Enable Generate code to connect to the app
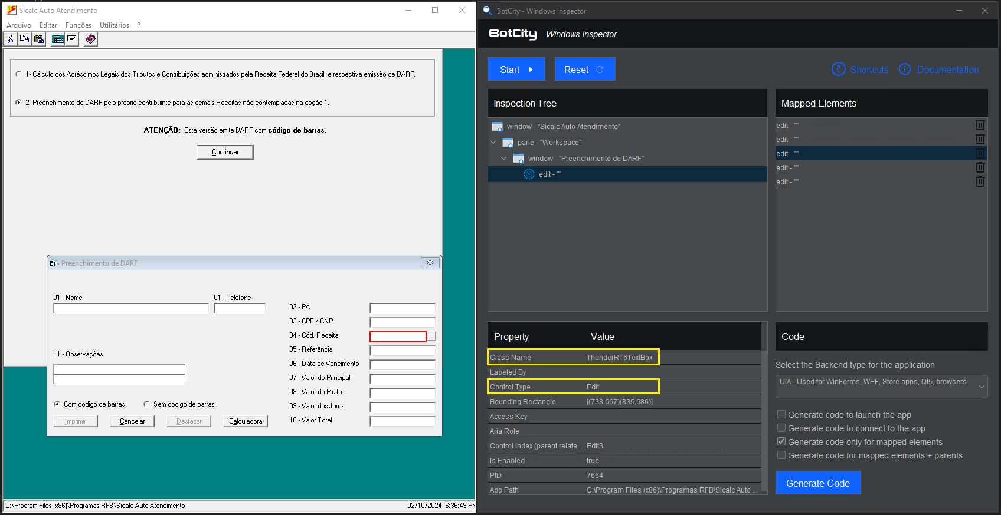Viewport: 1001px width, 515px height. click(x=781, y=428)
